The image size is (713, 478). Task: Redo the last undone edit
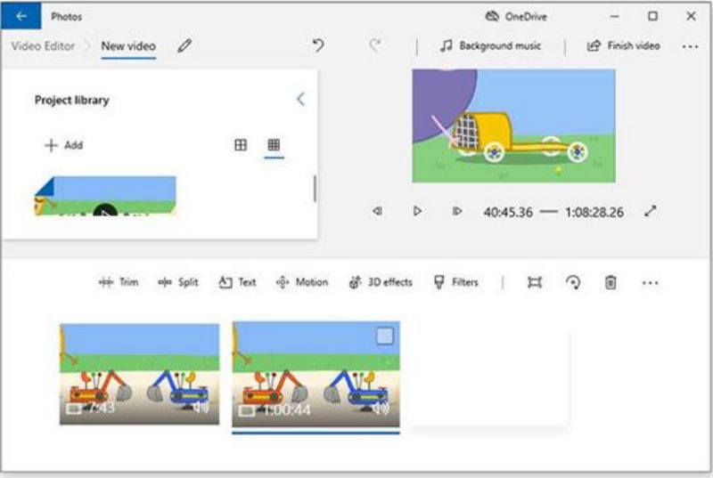point(374,45)
